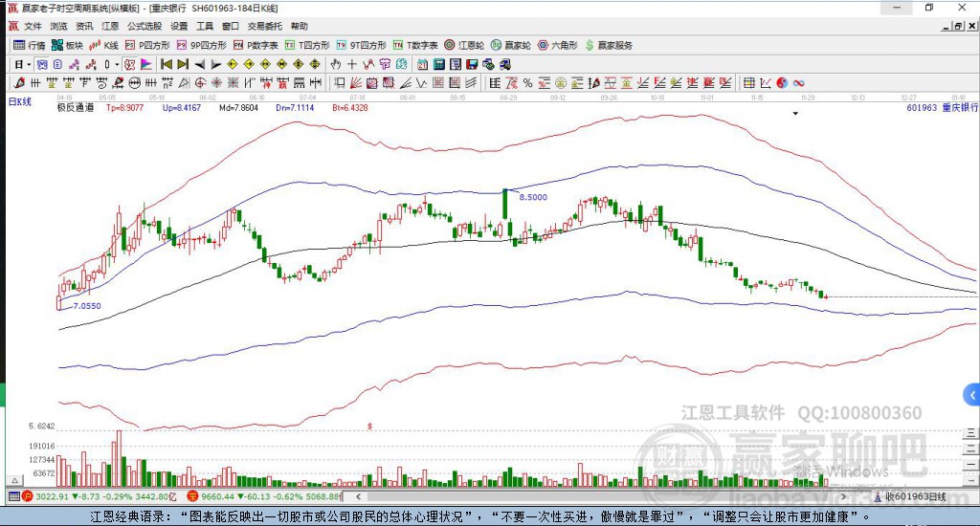Image resolution: width=980 pixels, height=526 pixels.
Task: Jump to first bar icon
Action: (167, 64)
